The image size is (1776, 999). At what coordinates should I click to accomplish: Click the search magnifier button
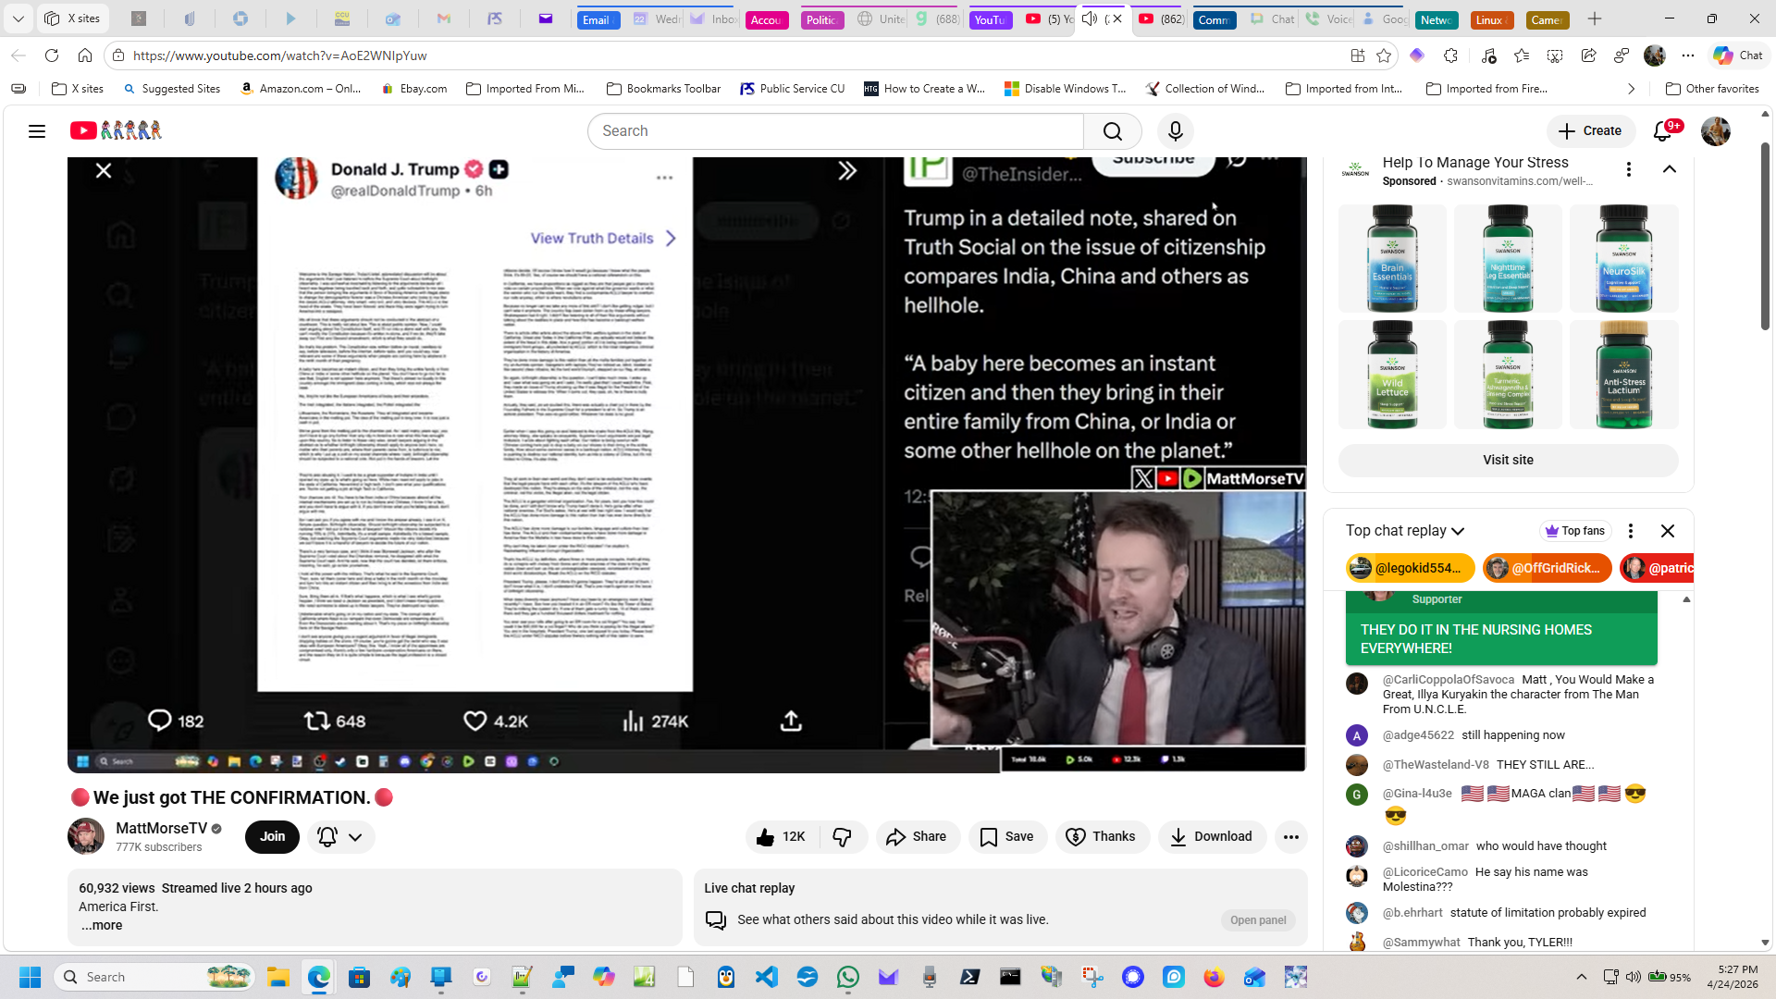click(x=1112, y=131)
